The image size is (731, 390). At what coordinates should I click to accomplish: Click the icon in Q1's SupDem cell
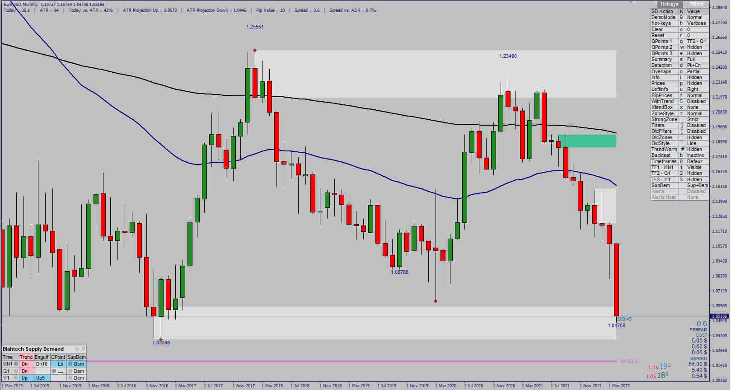pyautogui.click(x=70, y=371)
